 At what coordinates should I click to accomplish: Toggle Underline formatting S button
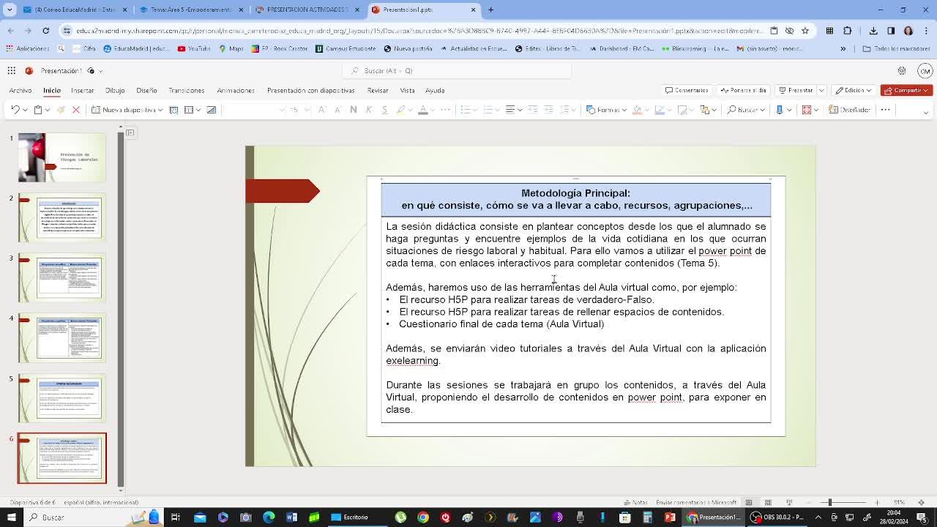click(384, 110)
